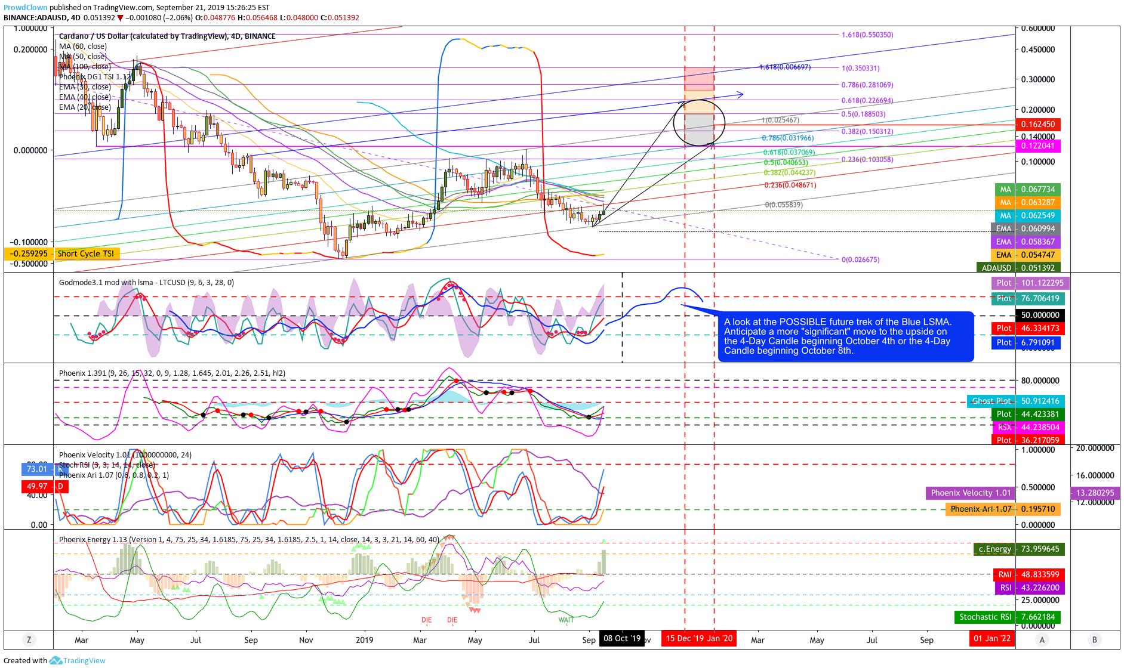Click the orange Phoenix Ari 1.07 label
1124x671 pixels.
pyautogui.click(x=1003, y=509)
